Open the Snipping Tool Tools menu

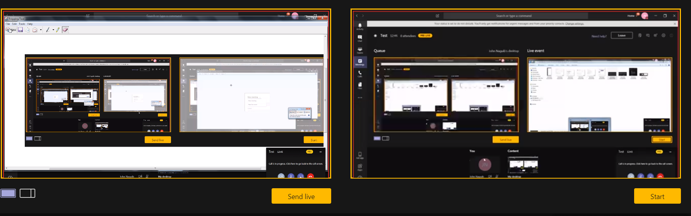(22, 24)
